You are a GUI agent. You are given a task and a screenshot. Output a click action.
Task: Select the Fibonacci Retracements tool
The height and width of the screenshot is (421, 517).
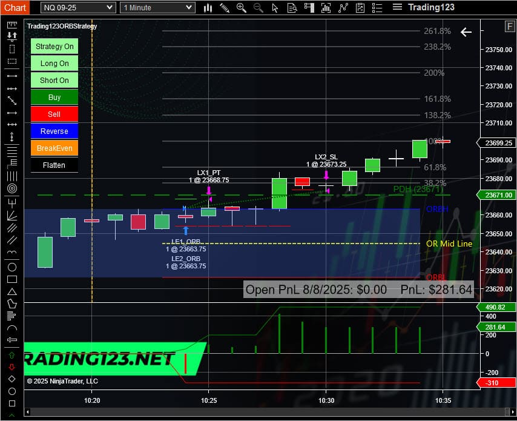tap(12, 151)
